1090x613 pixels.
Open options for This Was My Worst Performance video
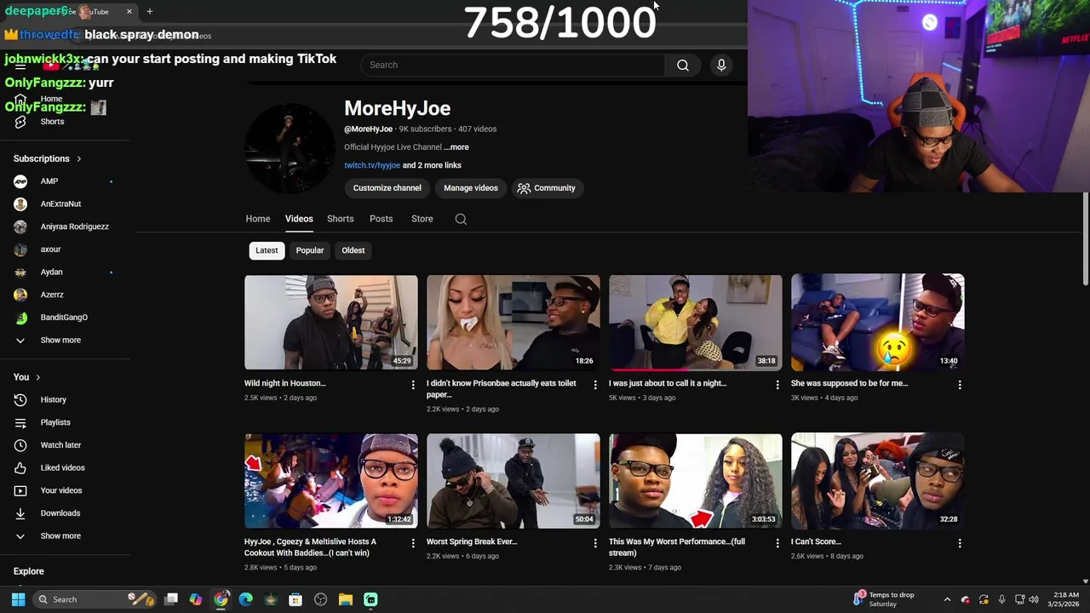(777, 543)
